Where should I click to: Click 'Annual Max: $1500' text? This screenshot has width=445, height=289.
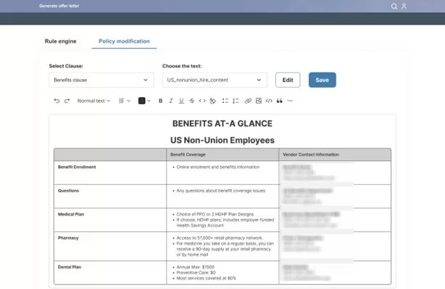(x=195, y=267)
